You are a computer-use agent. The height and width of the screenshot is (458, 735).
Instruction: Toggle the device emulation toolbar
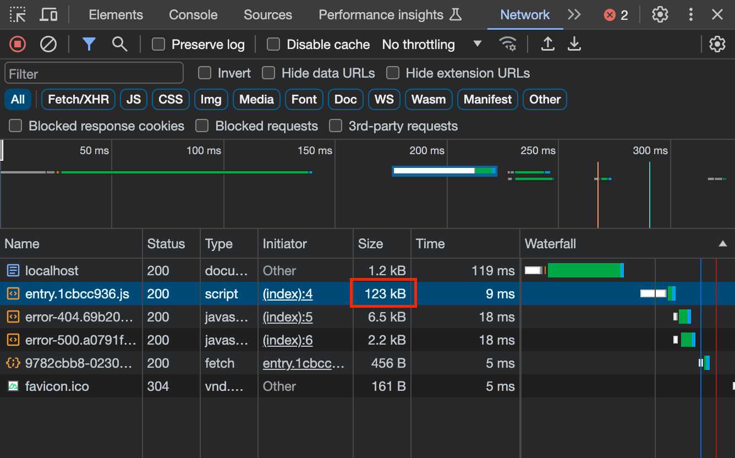click(x=48, y=15)
